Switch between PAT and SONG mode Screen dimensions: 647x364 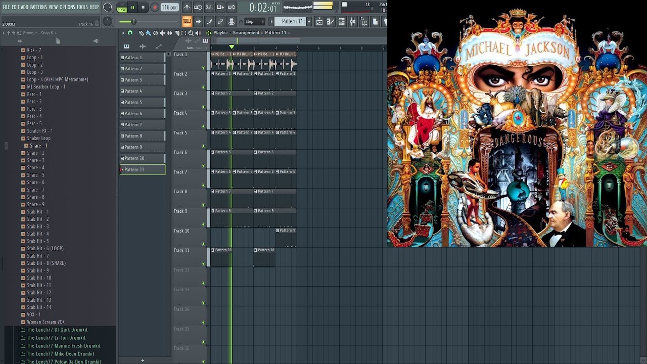[122, 7]
